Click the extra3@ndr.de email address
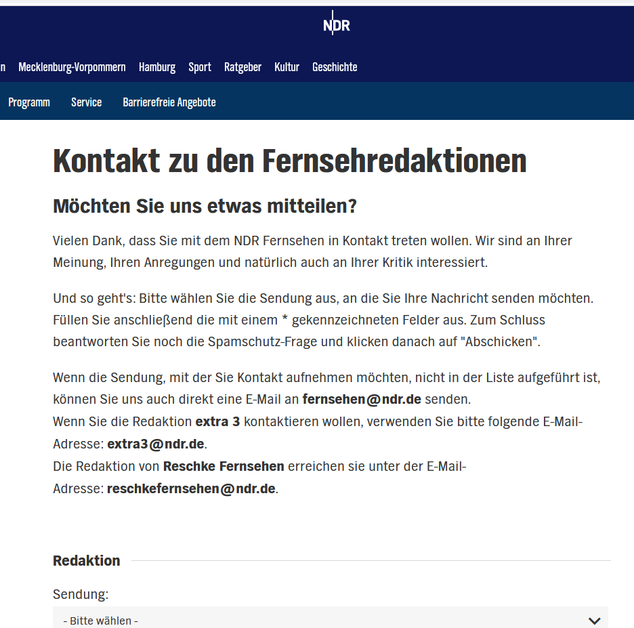The height and width of the screenshot is (628, 634). pyautogui.click(x=156, y=444)
